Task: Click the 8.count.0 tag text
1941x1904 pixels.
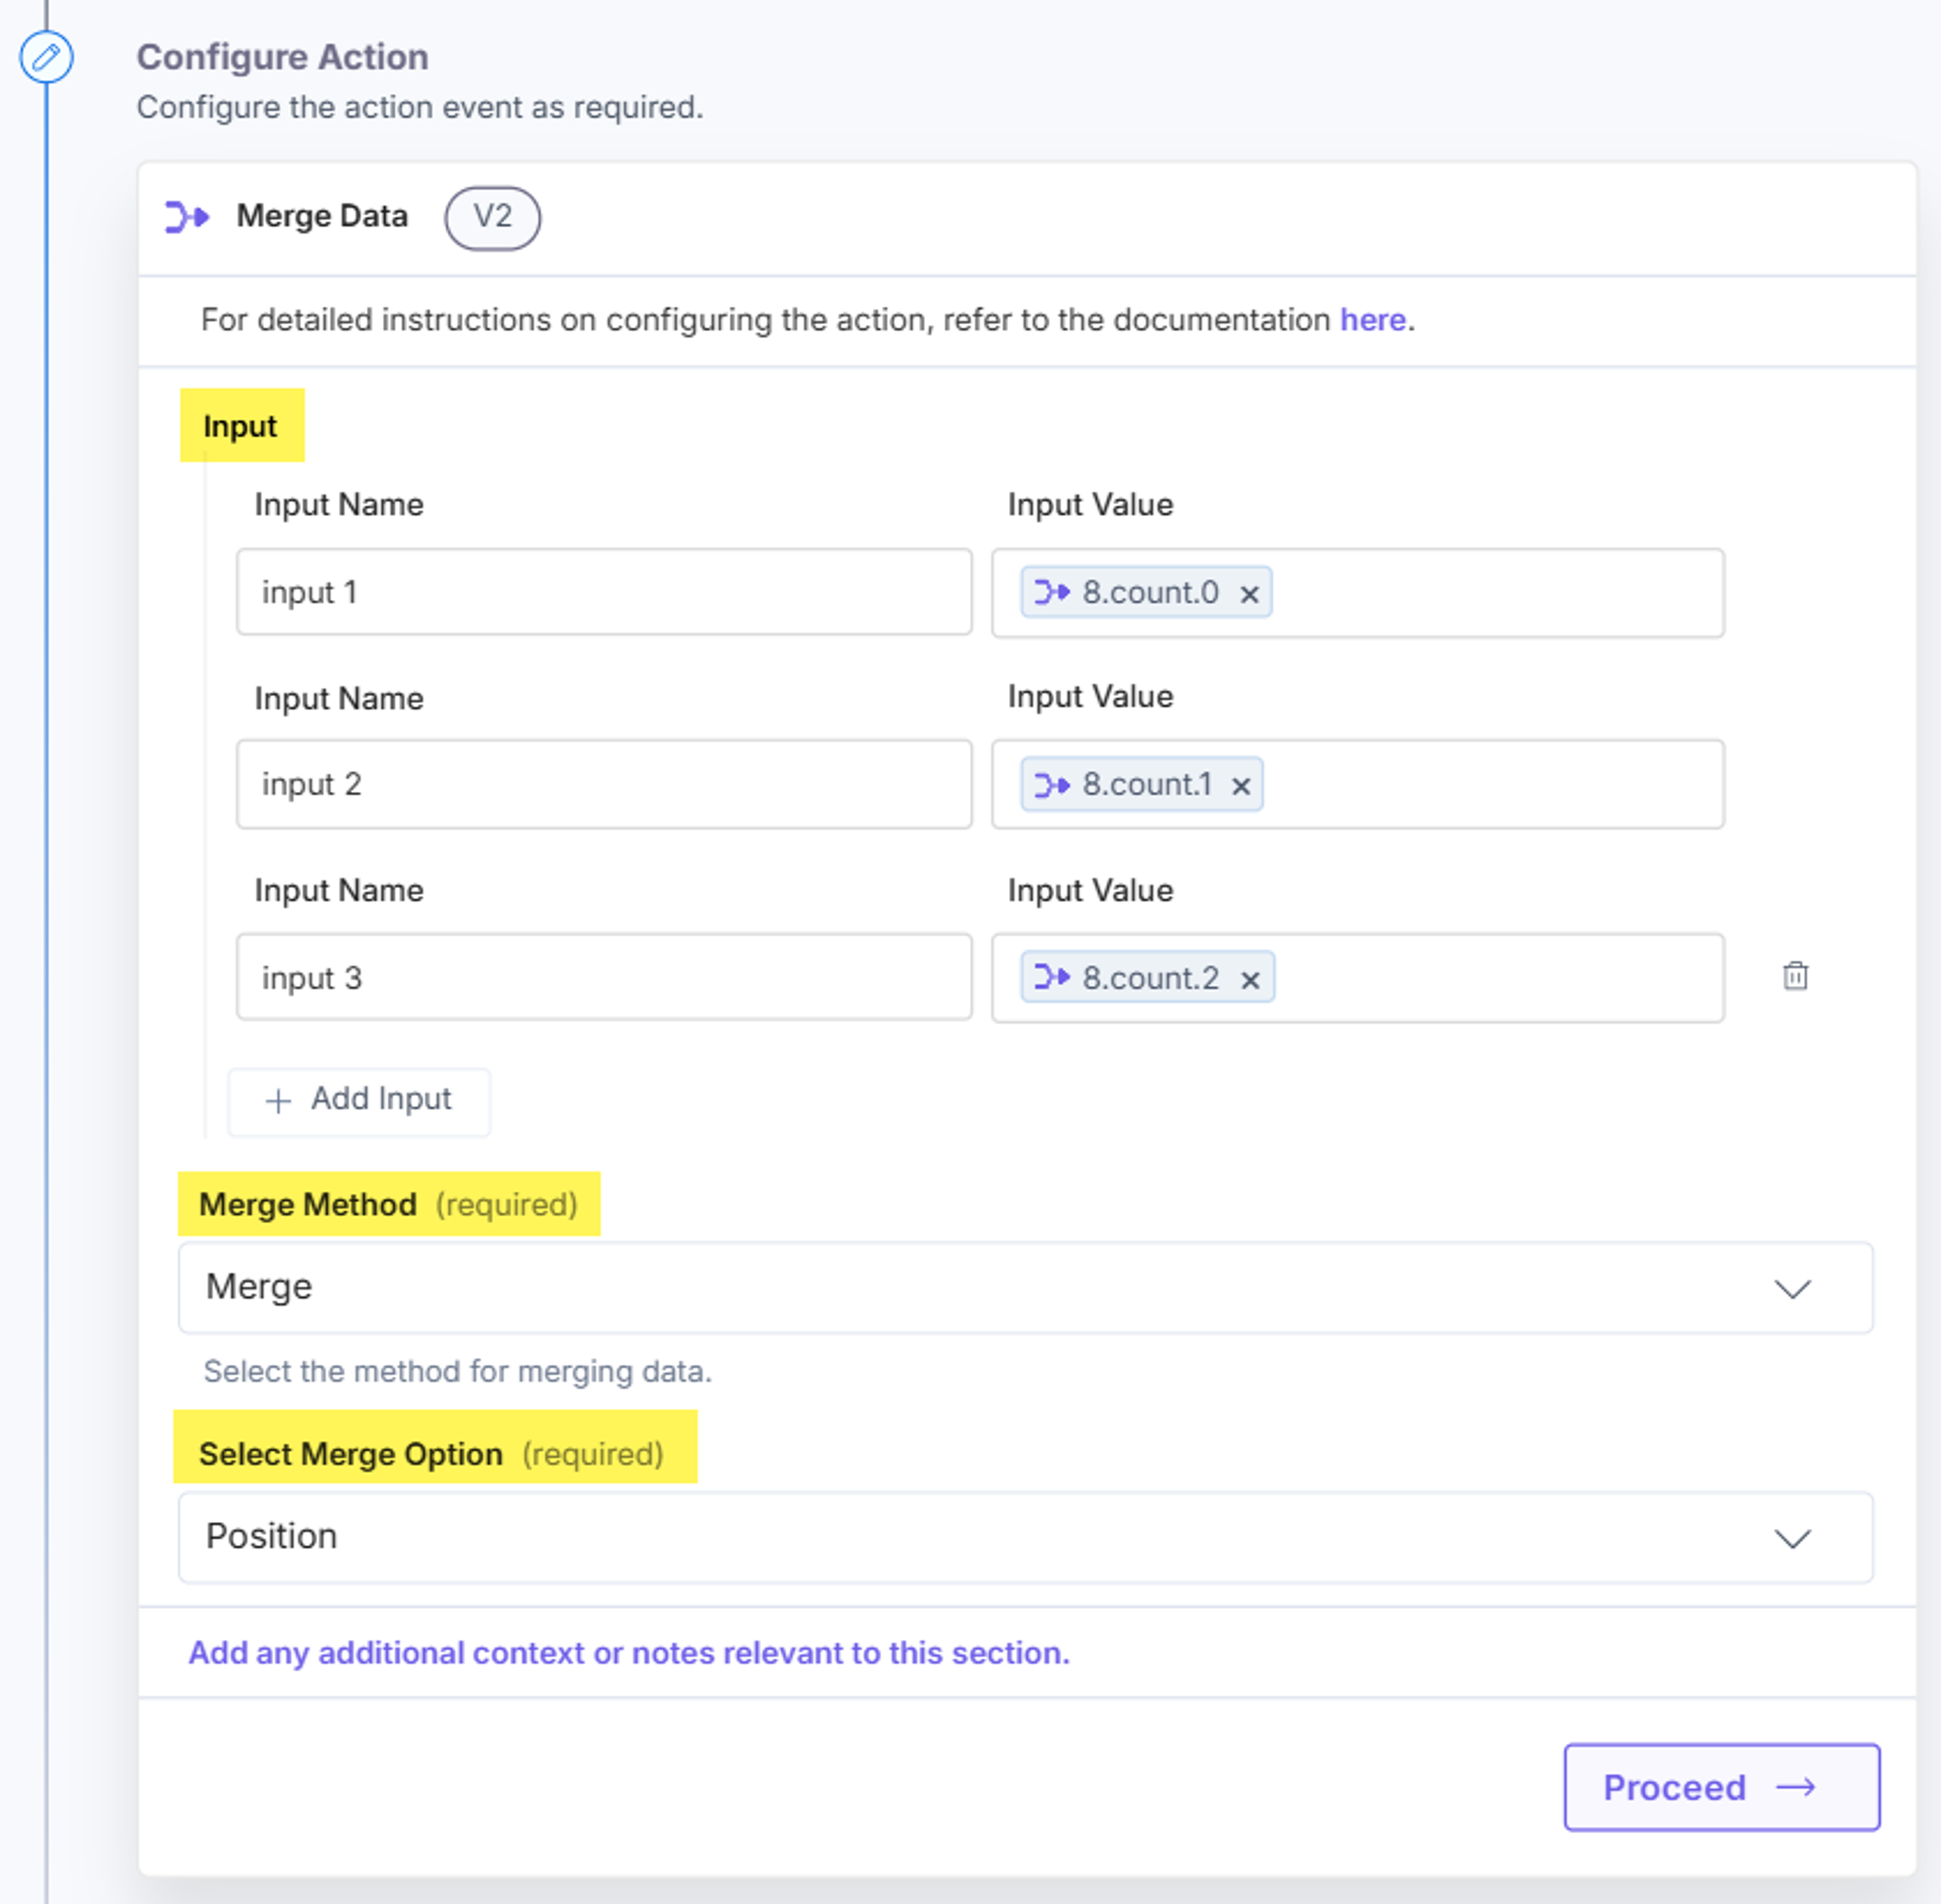Action: [x=1151, y=592]
